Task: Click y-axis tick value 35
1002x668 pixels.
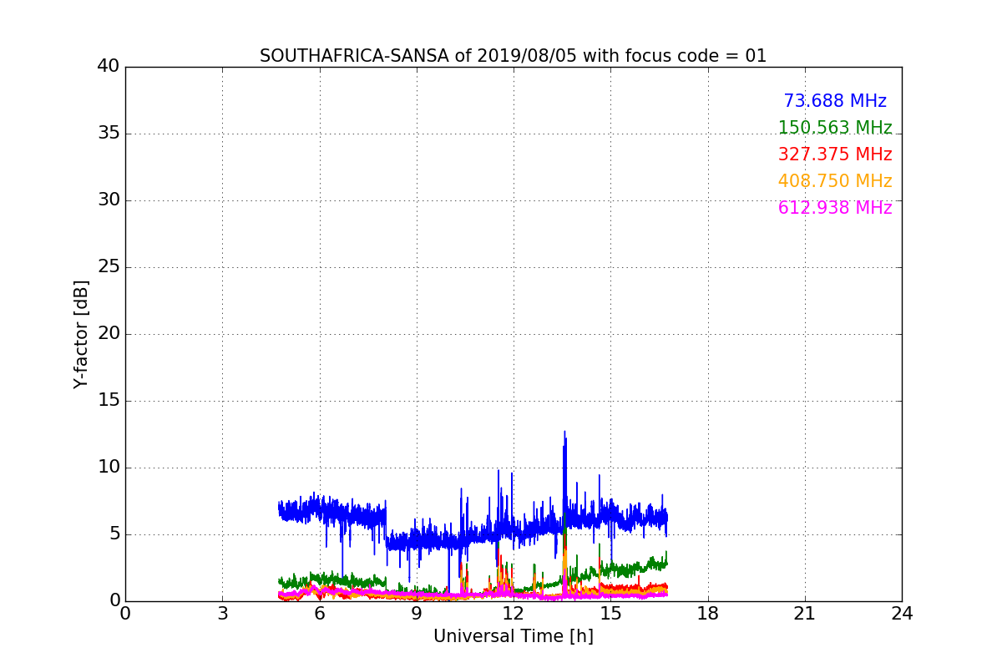Action: [109, 134]
